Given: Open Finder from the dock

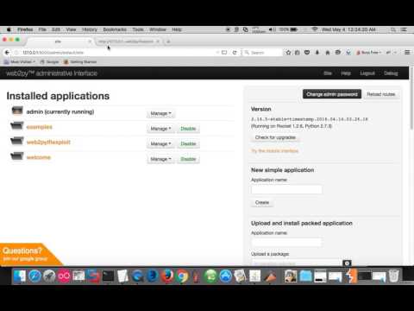Looking at the screenshot, I should pos(20,276).
